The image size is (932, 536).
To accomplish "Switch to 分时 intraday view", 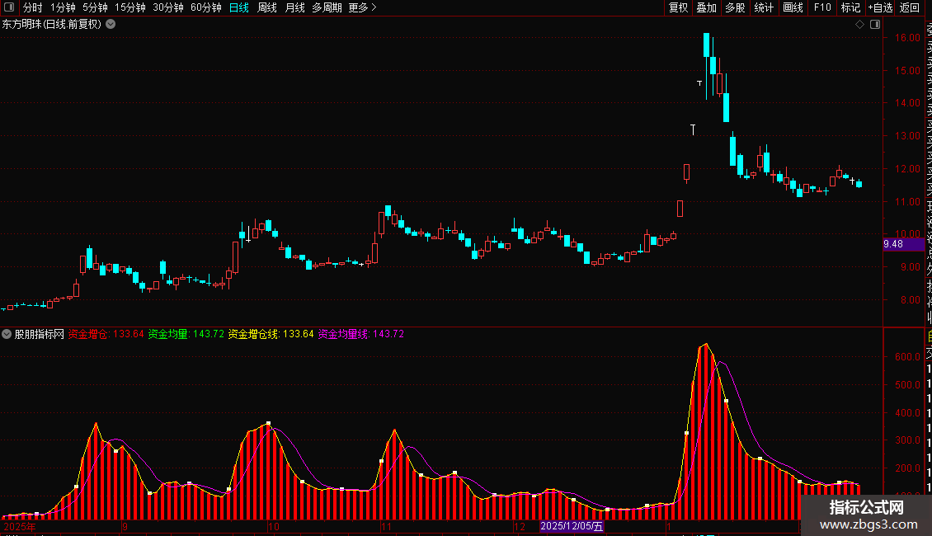I will tap(33, 7).
